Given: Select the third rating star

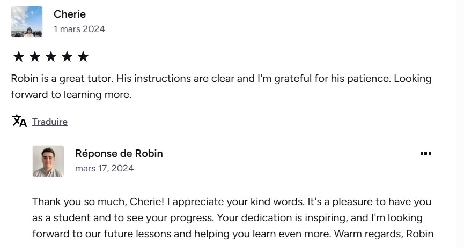Looking at the screenshot, I should tap(51, 56).
